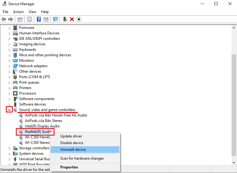237x173 pixels.
Task: Click the Keyboards category icon
Action: (x=15, y=50)
